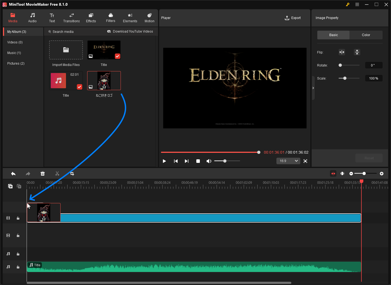
Task: Open the Elements tab
Action: [130, 18]
